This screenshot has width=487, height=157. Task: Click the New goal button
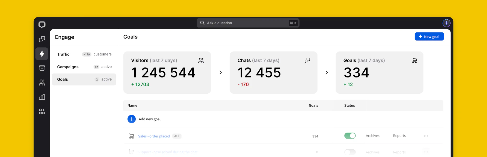click(429, 37)
